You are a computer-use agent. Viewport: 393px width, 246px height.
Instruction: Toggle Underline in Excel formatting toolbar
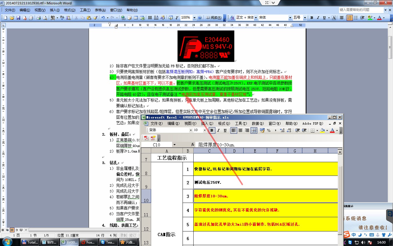[225, 130]
